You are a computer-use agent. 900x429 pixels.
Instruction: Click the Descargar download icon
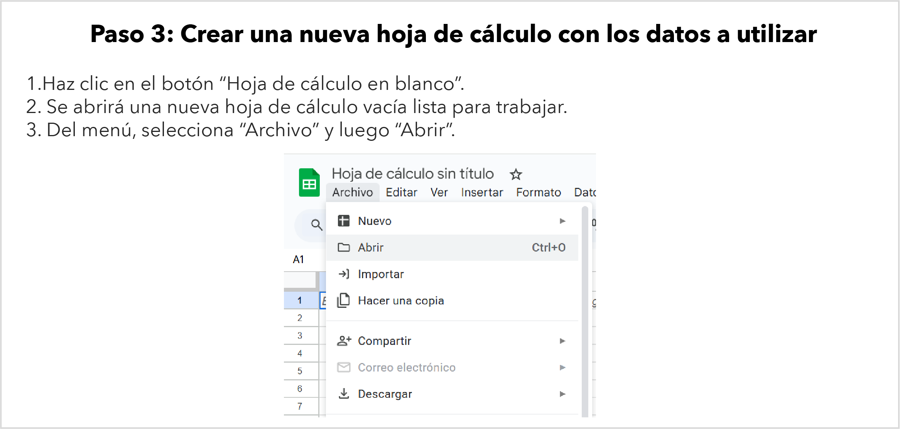(x=343, y=394)
